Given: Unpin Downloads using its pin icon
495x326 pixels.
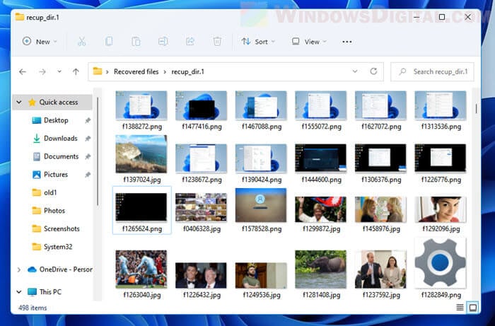Looking at the screenshot, I should [x=88, y=138].
